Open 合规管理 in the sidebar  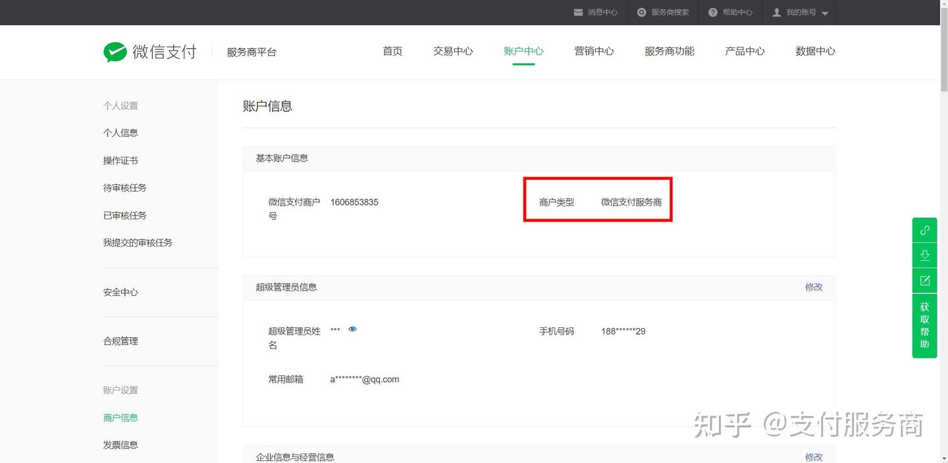coord(120,341)
